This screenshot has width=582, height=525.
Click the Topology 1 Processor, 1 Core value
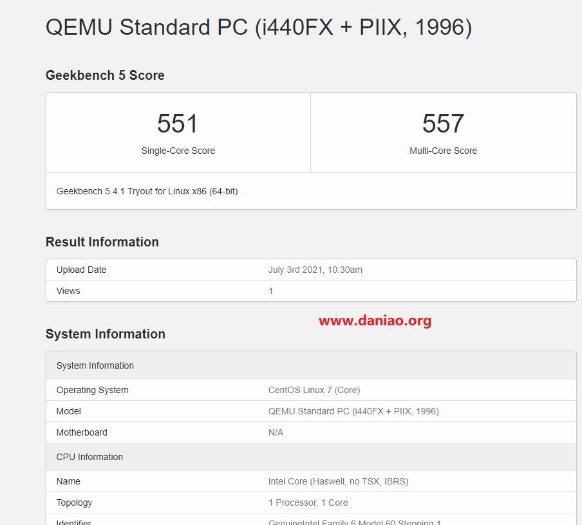click(x=308, y=502)
